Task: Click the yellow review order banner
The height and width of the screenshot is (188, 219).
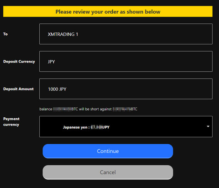Action: [x=108, y=11]
